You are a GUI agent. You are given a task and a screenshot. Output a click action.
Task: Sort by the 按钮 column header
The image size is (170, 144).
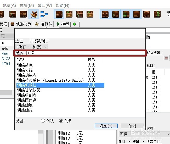[51, 59]
